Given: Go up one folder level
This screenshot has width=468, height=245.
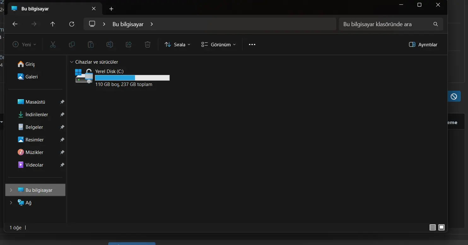Looking at the screenshot, I should click(x=53, y=24).
